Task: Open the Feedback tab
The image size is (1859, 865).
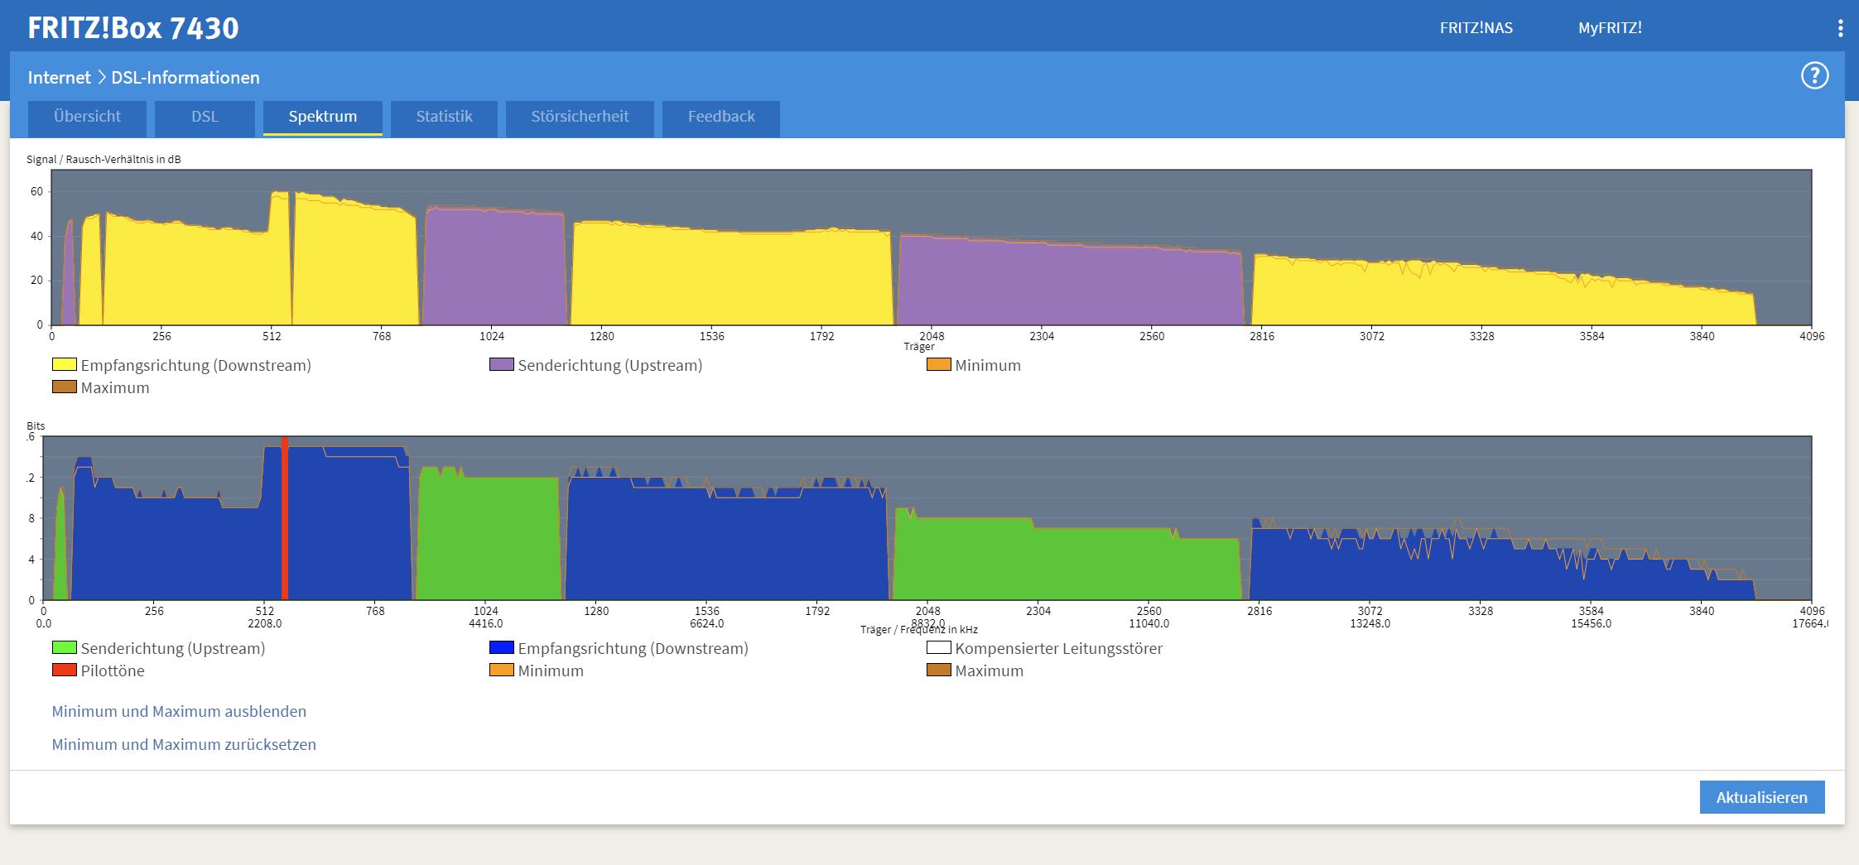Action: click(721, 118)
